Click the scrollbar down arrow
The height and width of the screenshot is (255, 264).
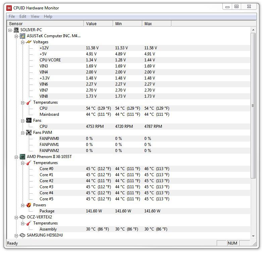coord(253,236)
